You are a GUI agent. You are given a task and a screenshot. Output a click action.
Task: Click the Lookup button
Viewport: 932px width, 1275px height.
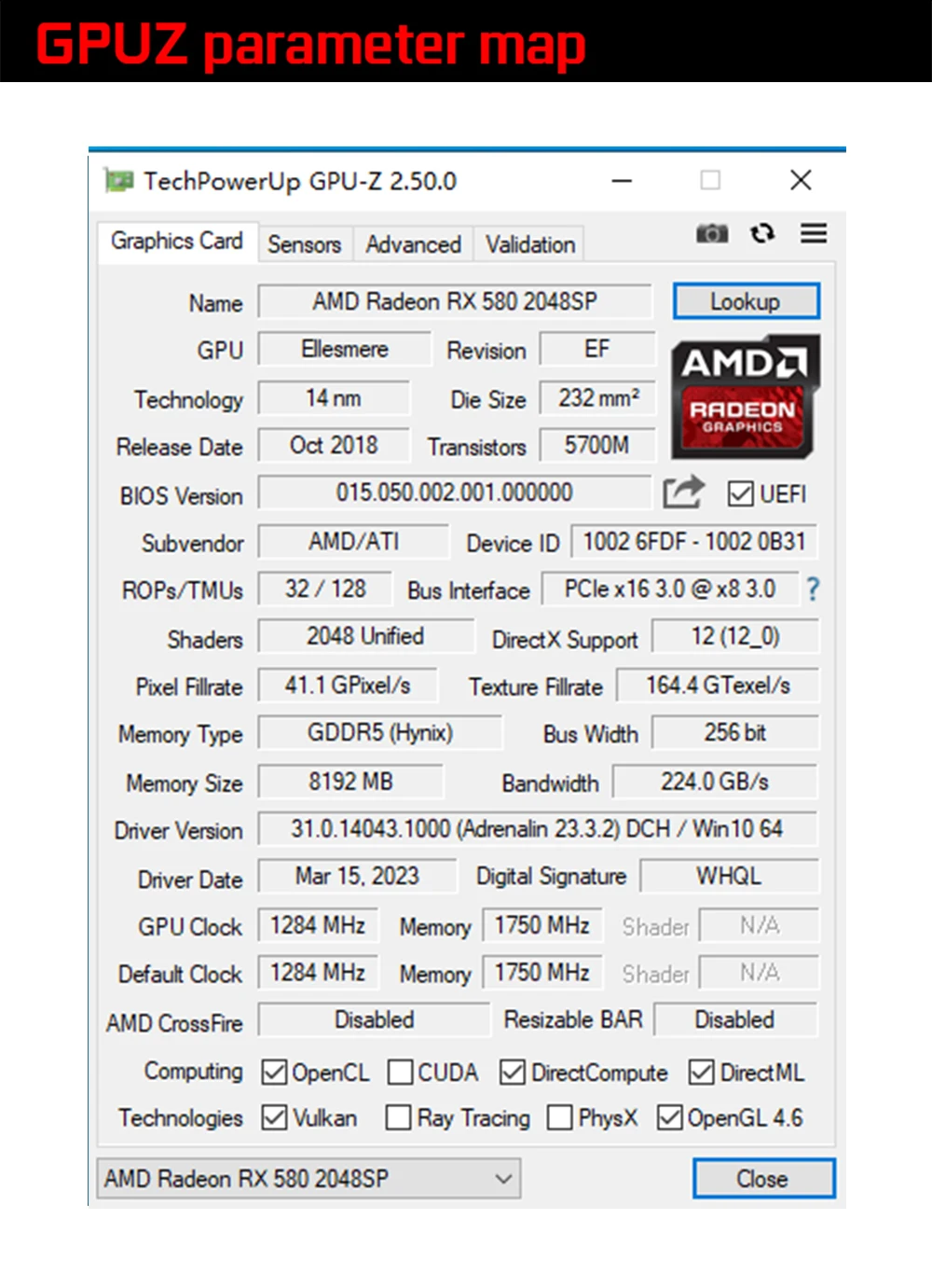pos(746,301)
